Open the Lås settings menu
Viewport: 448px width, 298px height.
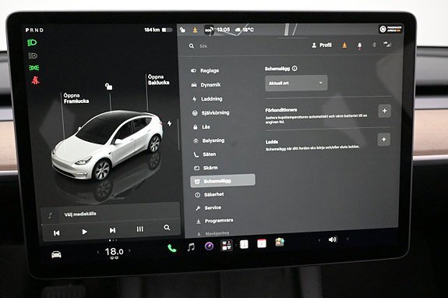[202, 127]
